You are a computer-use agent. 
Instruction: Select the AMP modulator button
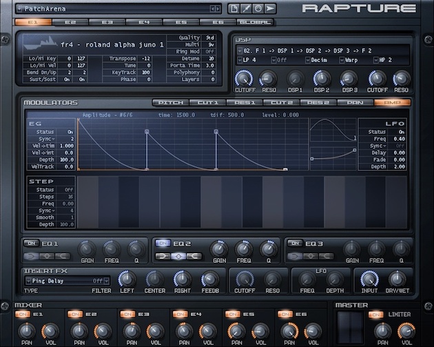coord(392,103)
